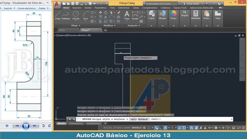Select the Círculo tool

tap(76, 15)
